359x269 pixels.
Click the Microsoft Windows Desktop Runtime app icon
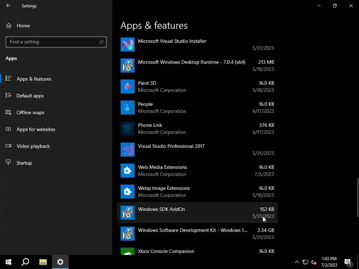pyautogui.click(x=128, y=65)
